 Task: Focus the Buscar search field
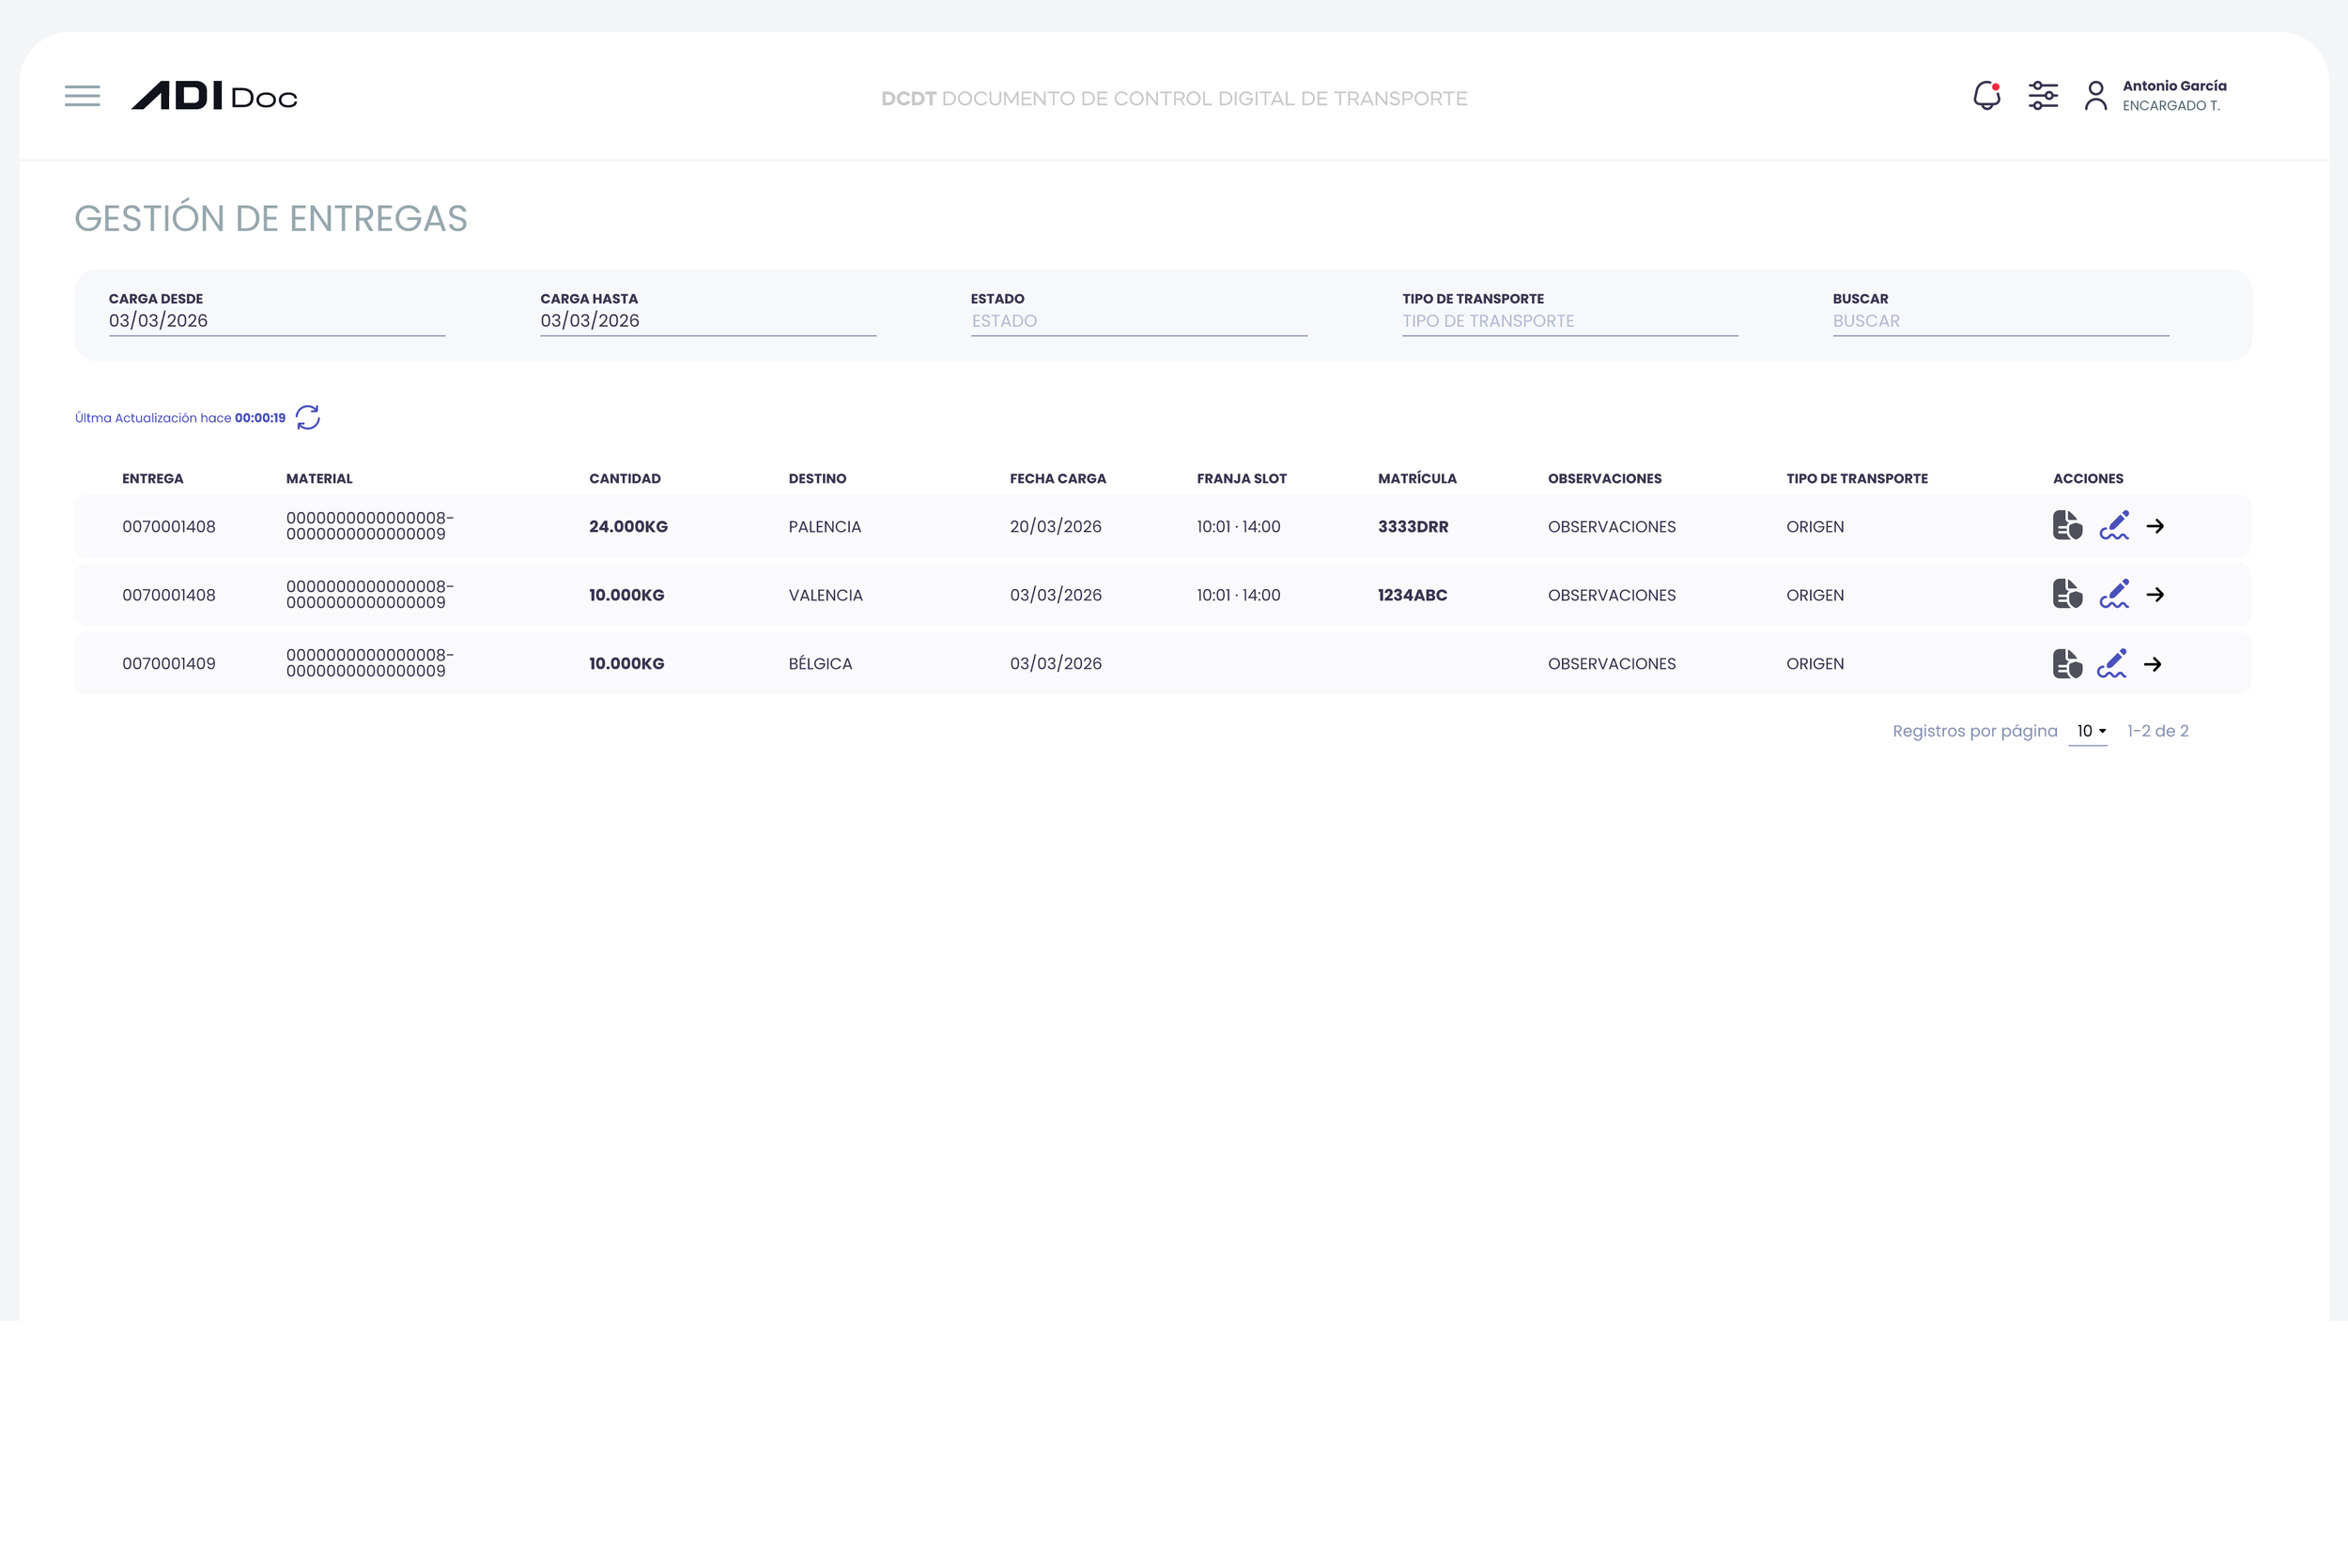pyautogui.click(x=2000, y=321)
